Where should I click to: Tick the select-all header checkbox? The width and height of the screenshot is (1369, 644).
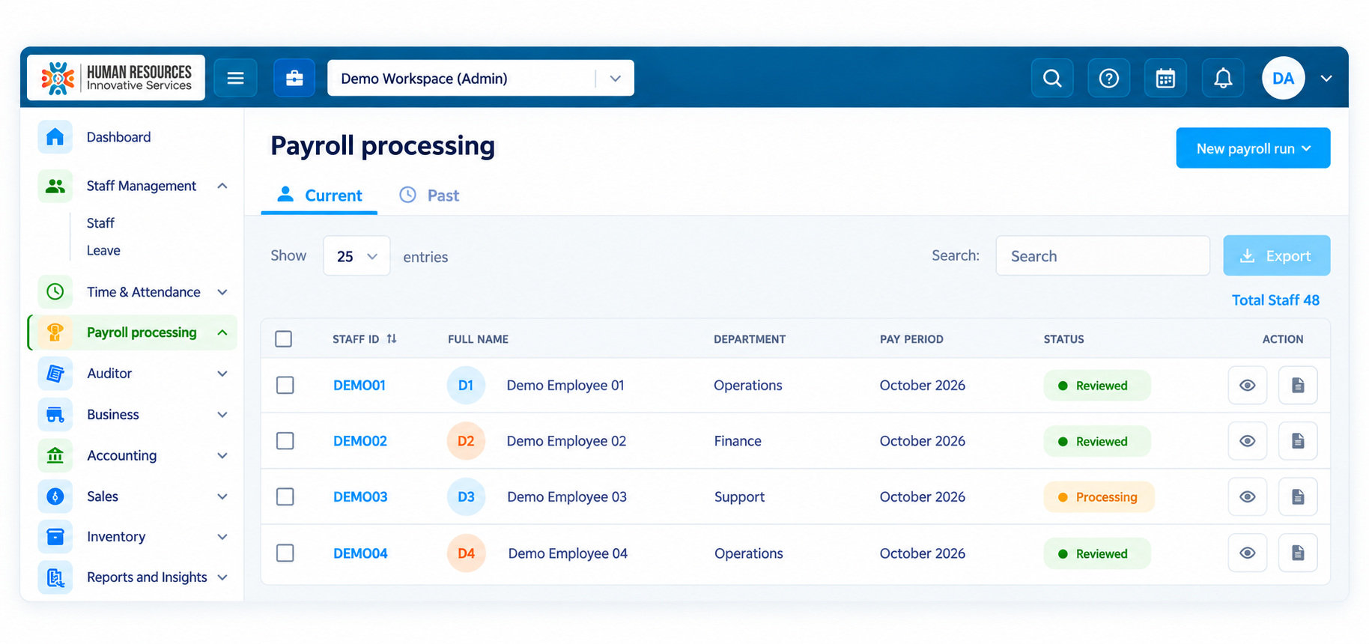(x=284, y=339)
